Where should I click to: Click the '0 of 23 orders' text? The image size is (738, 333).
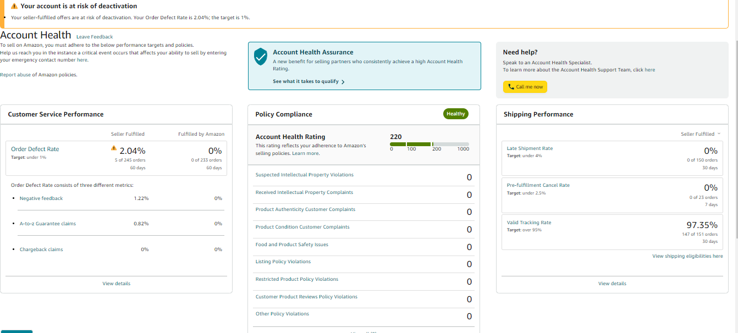click(703, 197)
